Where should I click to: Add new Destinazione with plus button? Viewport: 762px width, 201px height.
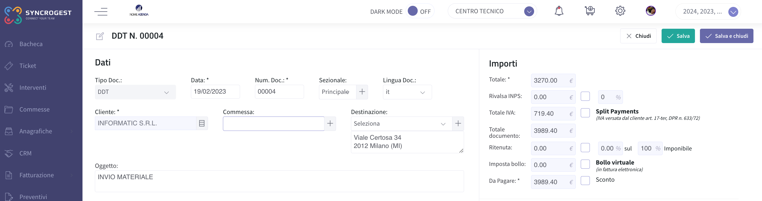coord(458,123)
